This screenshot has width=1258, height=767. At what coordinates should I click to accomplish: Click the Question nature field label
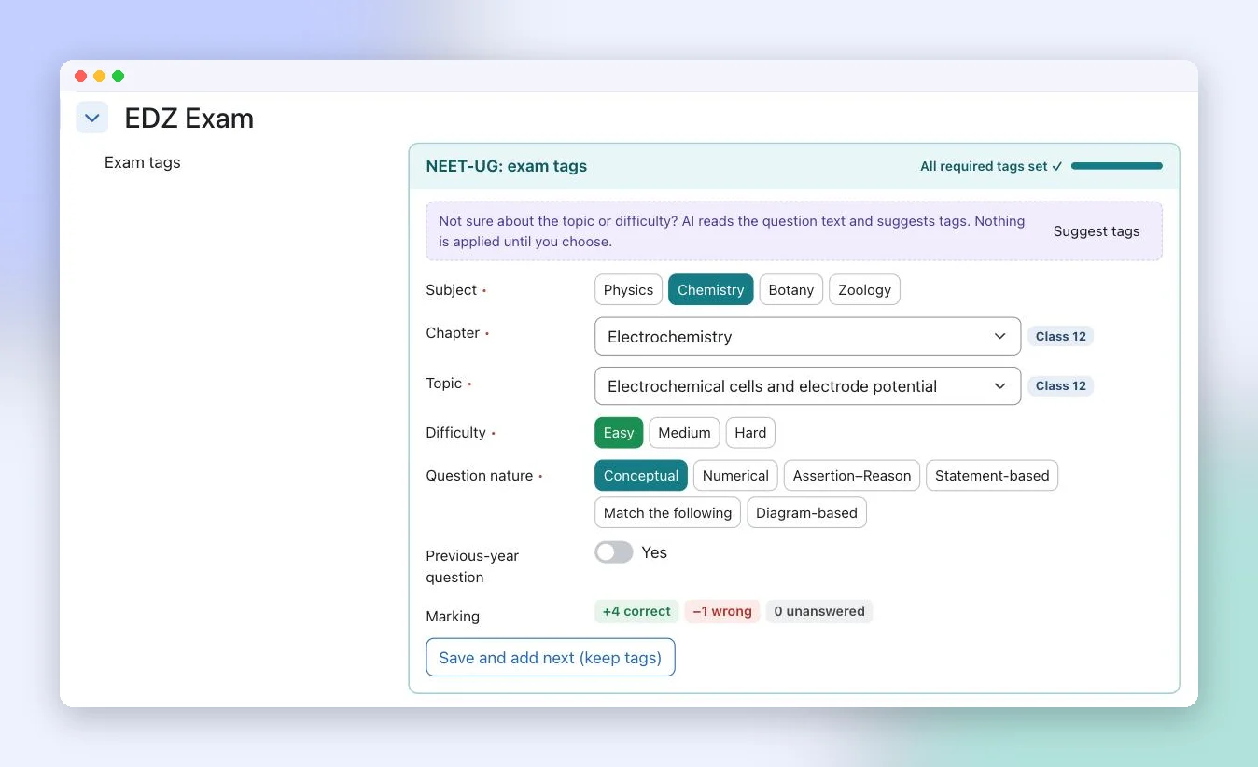tap(480, 475)
